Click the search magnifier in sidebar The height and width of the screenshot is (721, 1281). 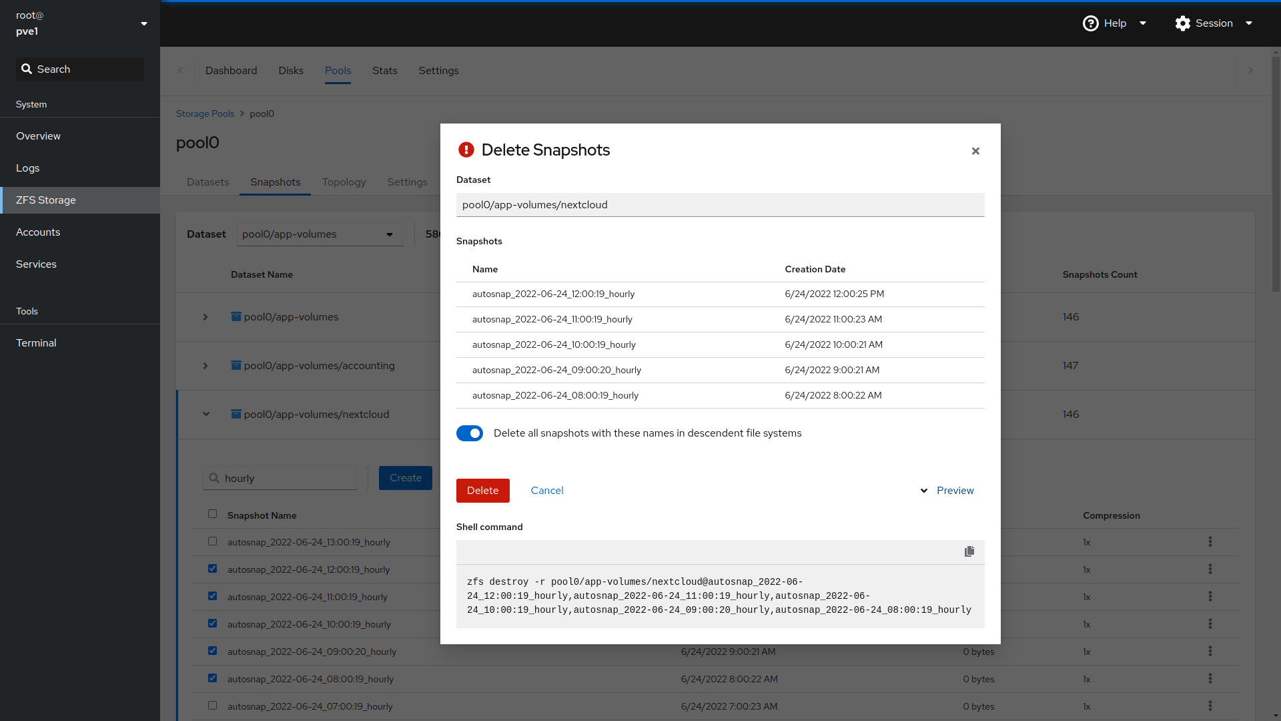pos(27,69)
